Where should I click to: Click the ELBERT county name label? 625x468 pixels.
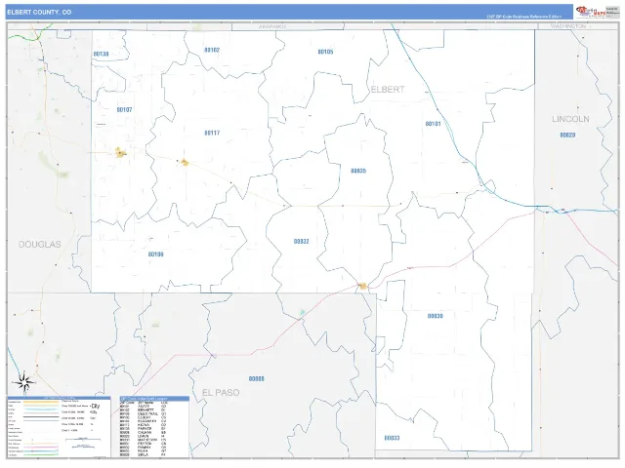coord(388,90)
